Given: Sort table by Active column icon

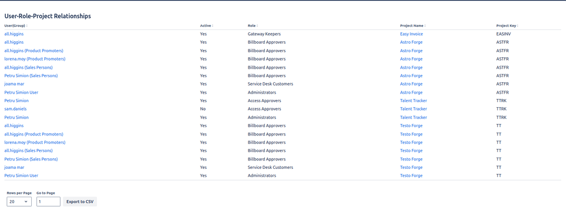Looking at the screenshot, I should [x=212, y=26].
